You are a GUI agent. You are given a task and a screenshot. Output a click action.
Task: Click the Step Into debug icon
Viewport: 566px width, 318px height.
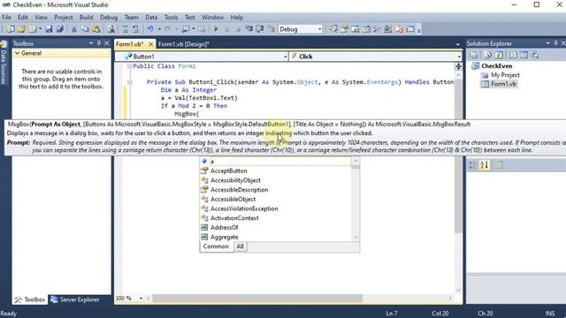(x=249, y=29)
